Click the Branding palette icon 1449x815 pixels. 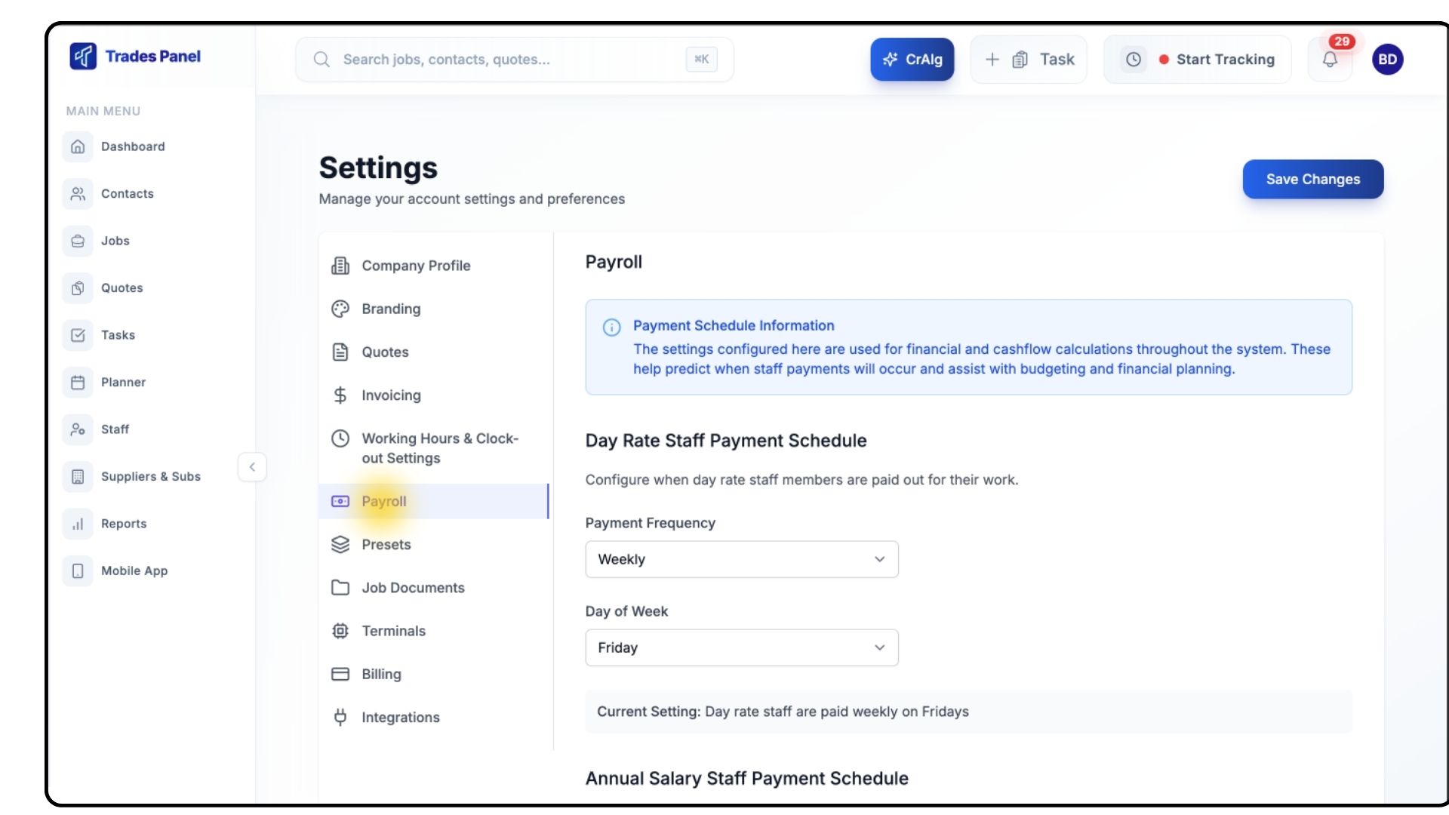(340, 309)
